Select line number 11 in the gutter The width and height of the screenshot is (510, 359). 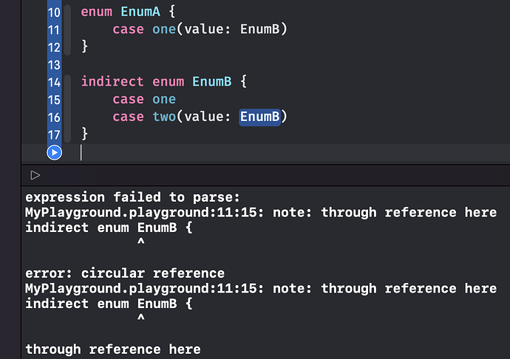(54, 30)
